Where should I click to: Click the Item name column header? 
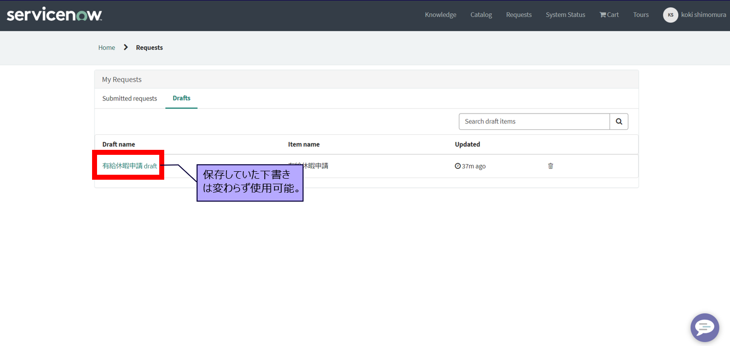coord(304,144)
